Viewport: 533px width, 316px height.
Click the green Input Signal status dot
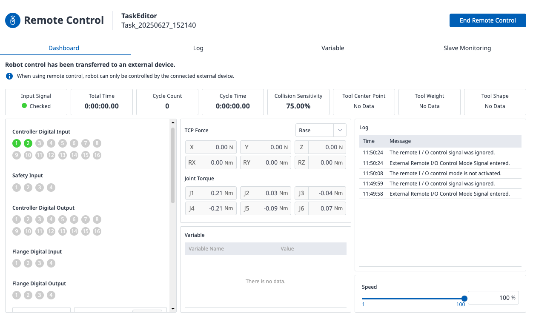(24, 106)
